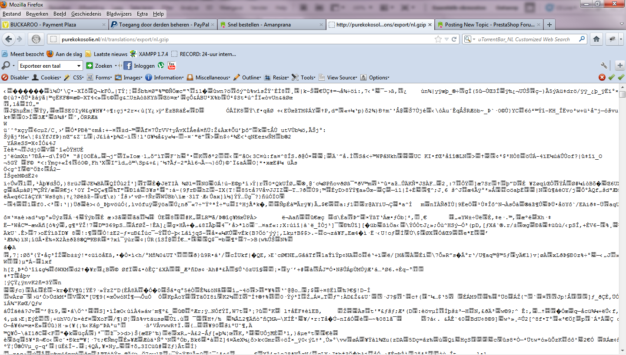Screen dimensions: 626x355
Task: Expand the Miscellaneous dropdown menu
Action: [208, 77]
